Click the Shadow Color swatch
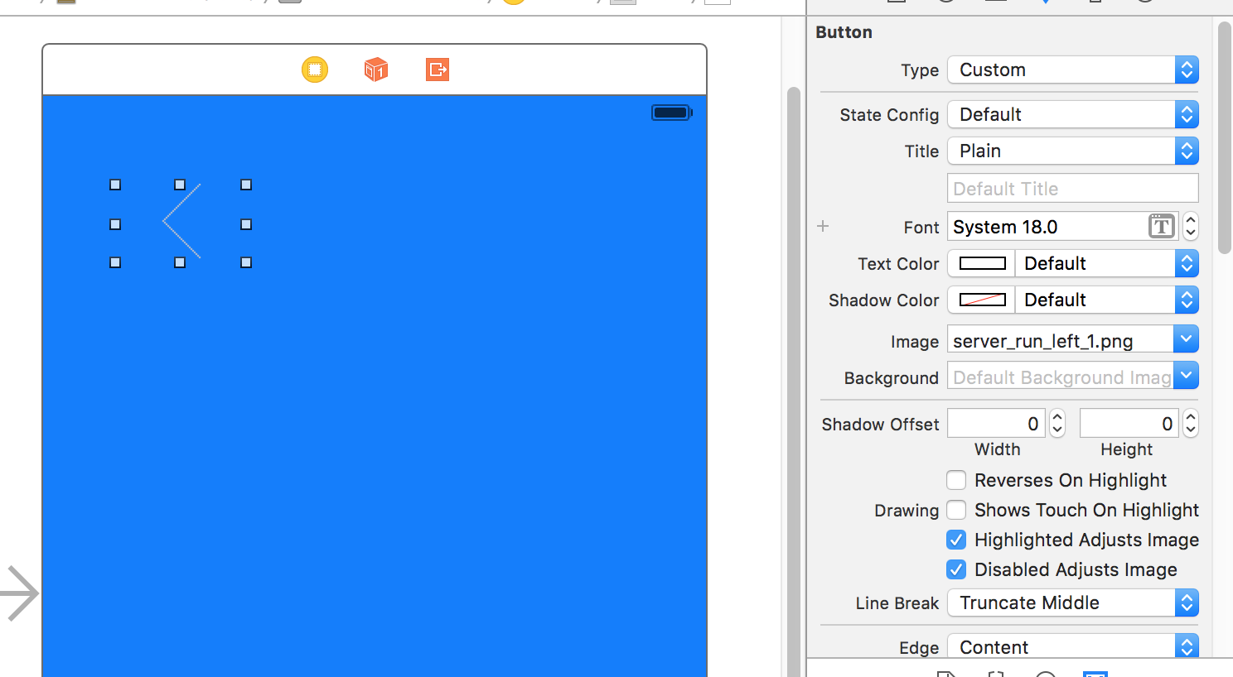Screen dimensions: 1233x677 click(x=982, y=300)
